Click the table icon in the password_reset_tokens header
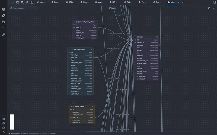The height and width of the screenshot is (135, 217). pyautogui.click(x=77, y=22)
